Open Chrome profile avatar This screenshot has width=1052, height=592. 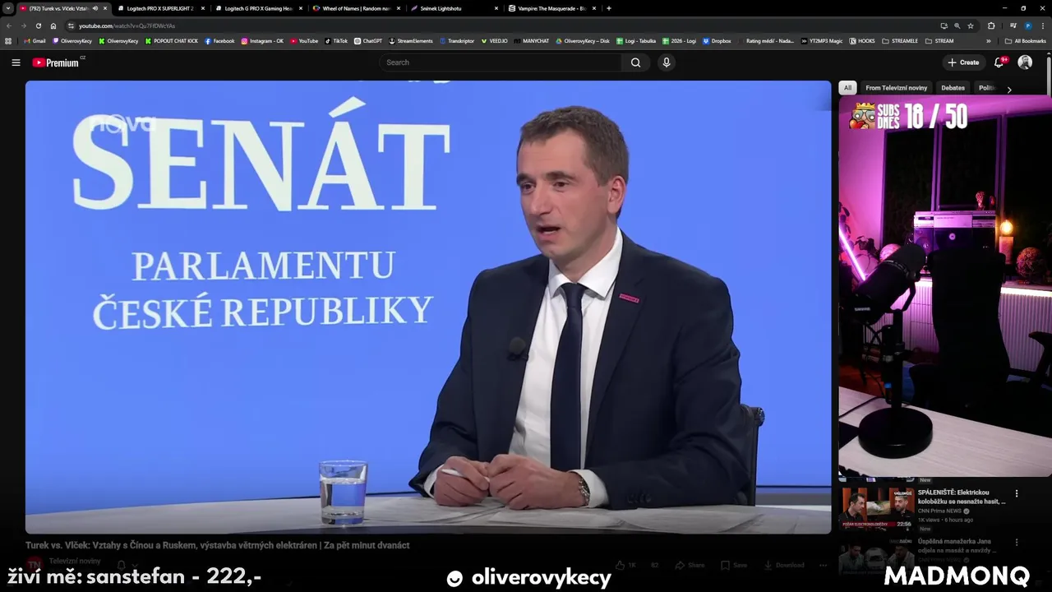click(1028, 25)
